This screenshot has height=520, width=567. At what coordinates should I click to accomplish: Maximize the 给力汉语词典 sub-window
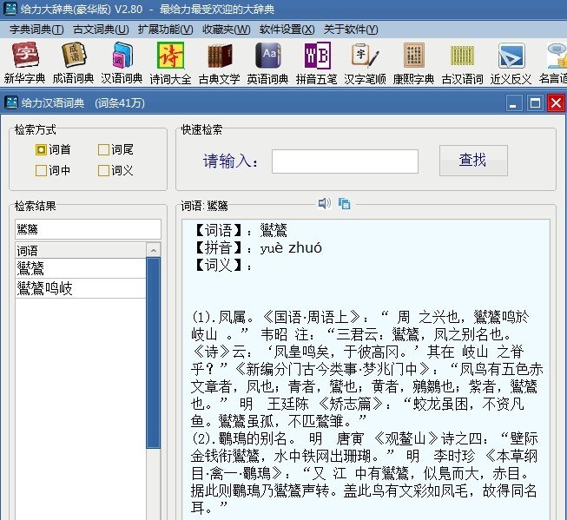click(x=535, y=103)
